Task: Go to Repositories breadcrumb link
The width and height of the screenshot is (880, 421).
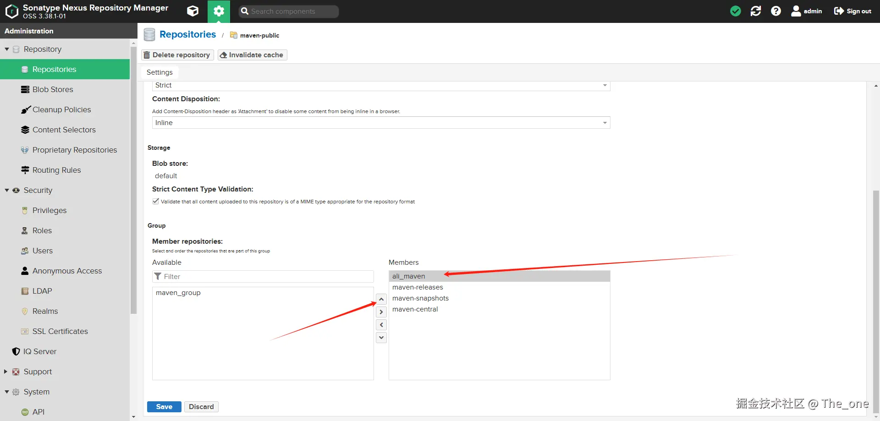Action: 187,34
